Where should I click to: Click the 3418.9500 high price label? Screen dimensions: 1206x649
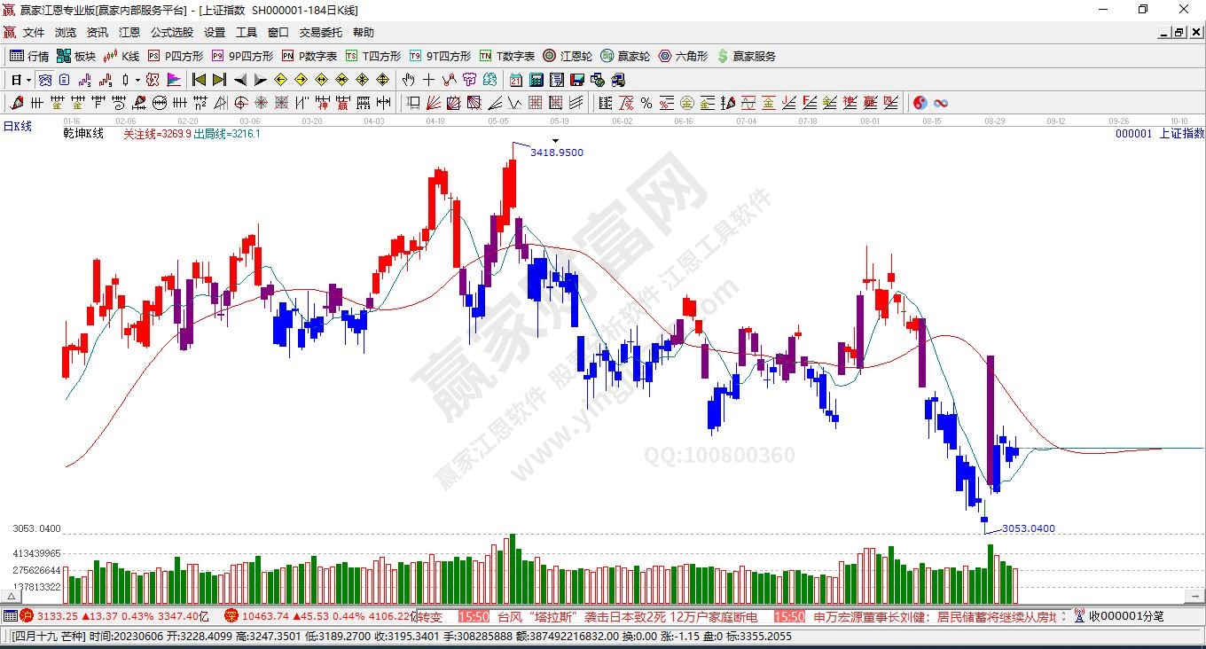(x=556, y=152)
